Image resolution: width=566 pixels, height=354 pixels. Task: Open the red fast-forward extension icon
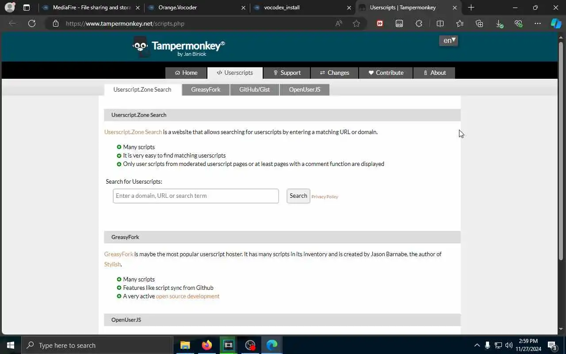pyautogui.click(x=380, y=23)
